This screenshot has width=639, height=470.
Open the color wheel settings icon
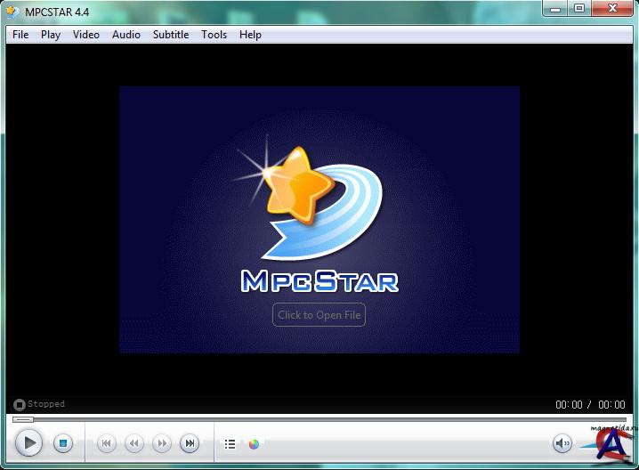(x=254, y=443)
